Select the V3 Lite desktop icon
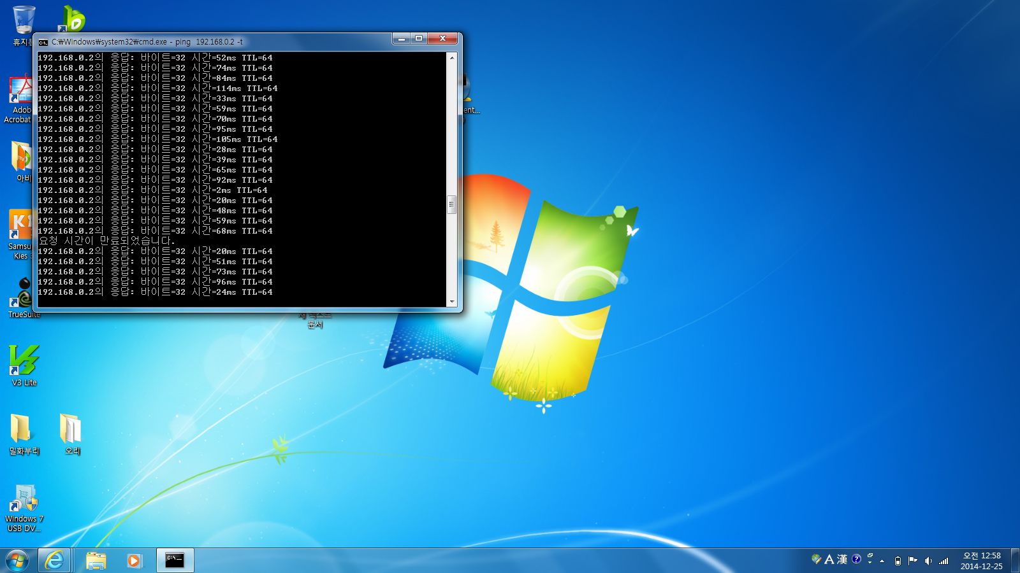 [x=24, y=365]
